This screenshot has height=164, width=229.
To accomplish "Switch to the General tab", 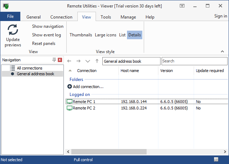I will 34,17.
